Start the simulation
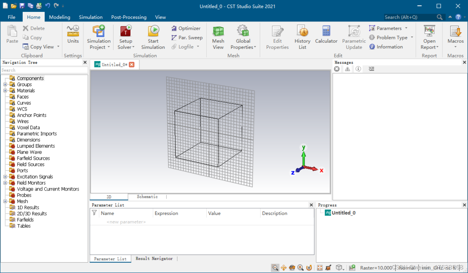468x273 pixels. (x=153, y=37)
